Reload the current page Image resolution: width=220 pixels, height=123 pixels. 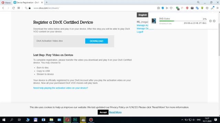(13, 8)
